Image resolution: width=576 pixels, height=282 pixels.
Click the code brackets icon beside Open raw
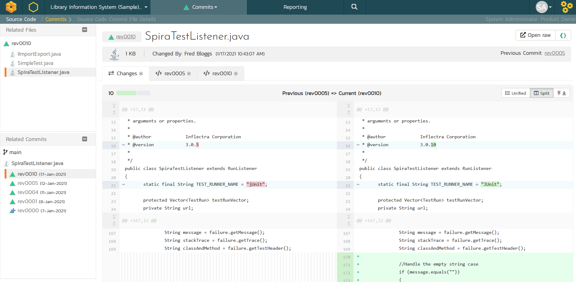pyautogui.click(x=563, y=35)
